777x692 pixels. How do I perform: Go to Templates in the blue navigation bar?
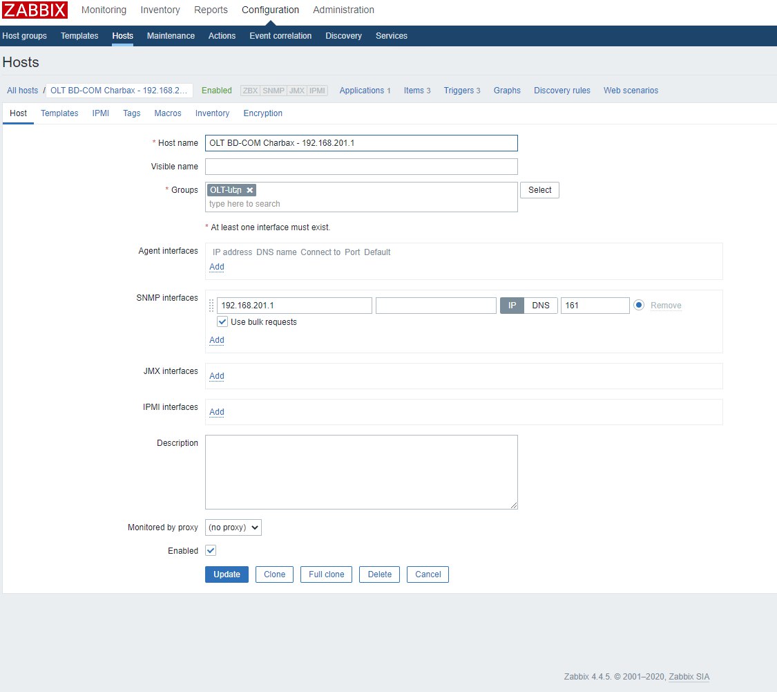(79, 36)
